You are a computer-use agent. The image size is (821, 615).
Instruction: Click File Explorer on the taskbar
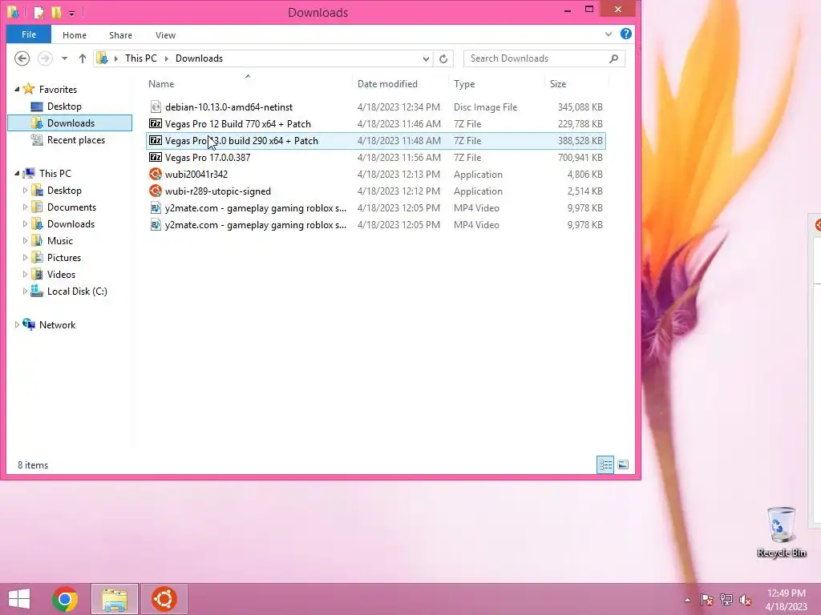[x=115, y=599]
